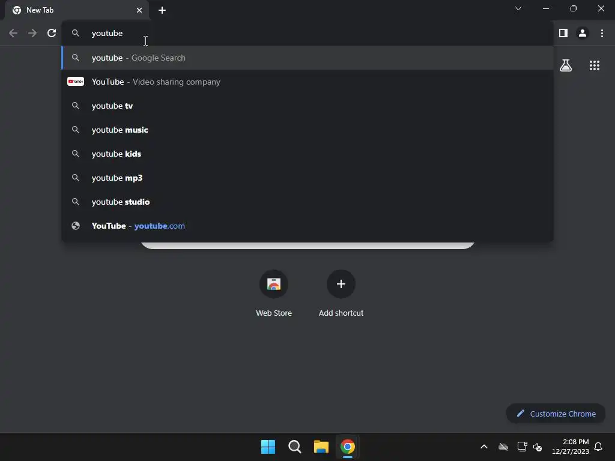
Task: Open the tab search chevron dropdown
Action: [518, 8]
